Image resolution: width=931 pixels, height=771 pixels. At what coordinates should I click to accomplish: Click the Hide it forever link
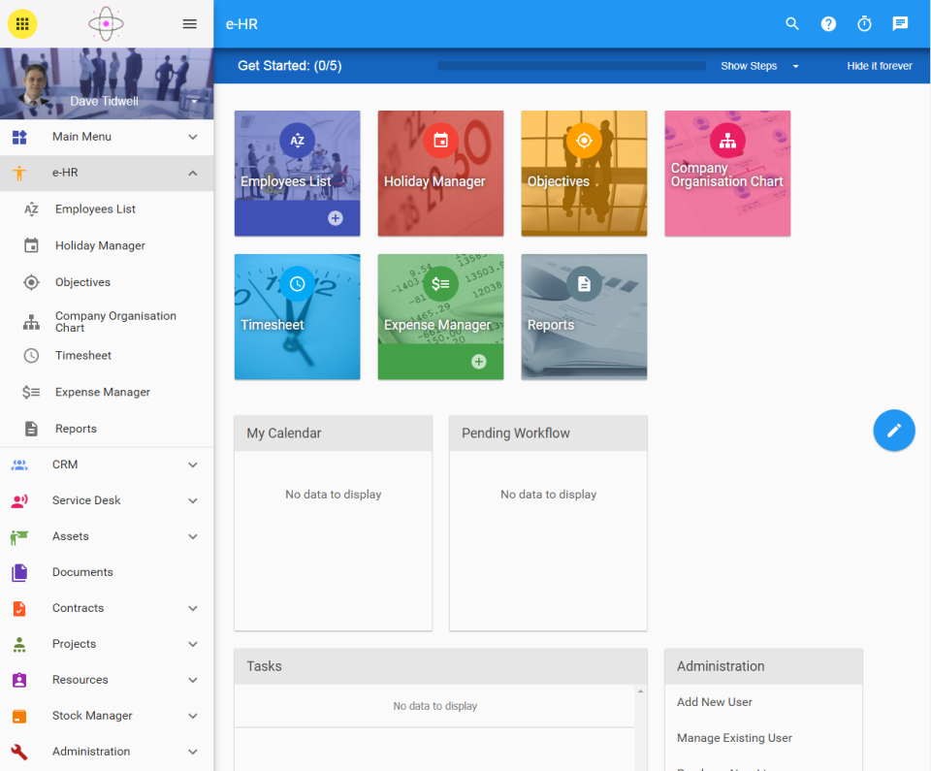tap(879, 66)
